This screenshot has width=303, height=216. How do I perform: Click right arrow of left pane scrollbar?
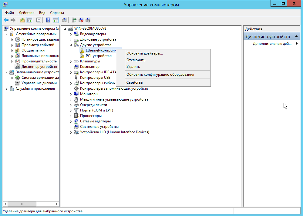56,204
